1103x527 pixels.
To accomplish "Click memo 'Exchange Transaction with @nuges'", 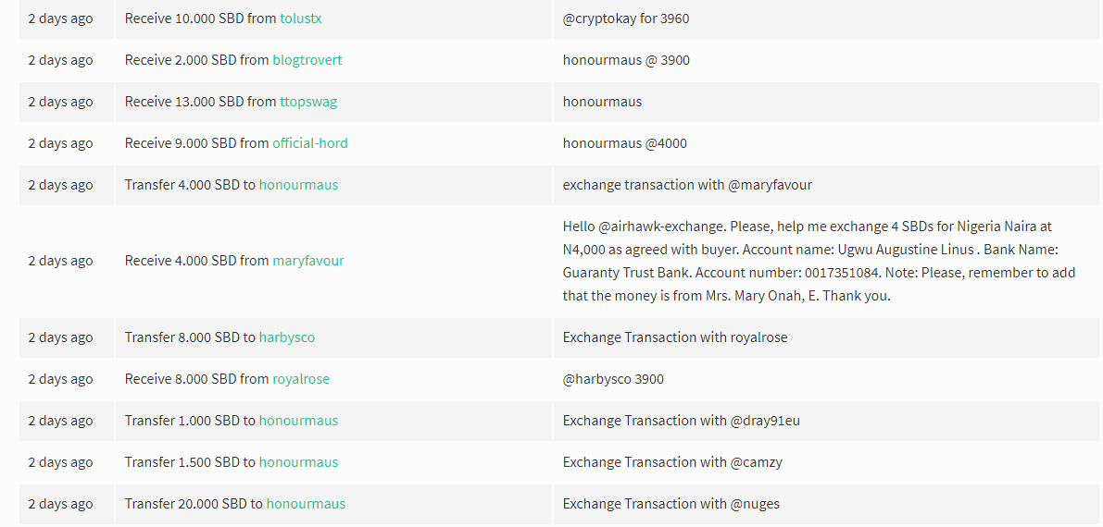I will coord(671,503).
